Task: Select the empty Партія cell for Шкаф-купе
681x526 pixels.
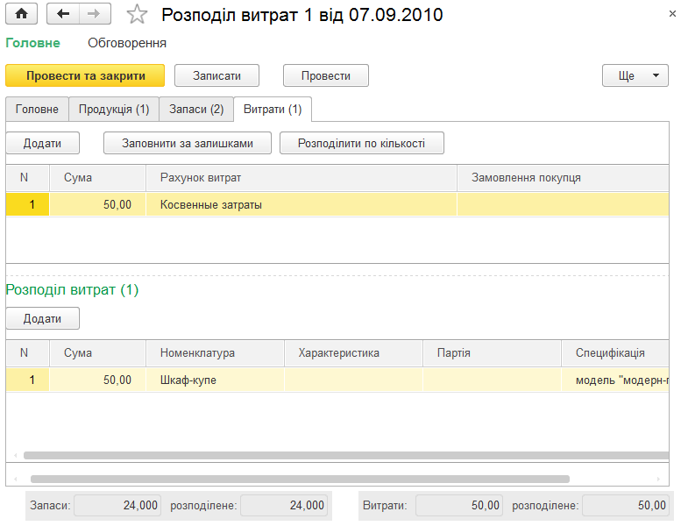Action: click(492, 380)
